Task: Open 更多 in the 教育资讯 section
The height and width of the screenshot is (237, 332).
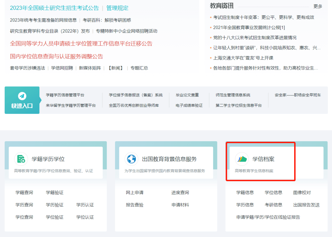Action: [x=318, y=6]
